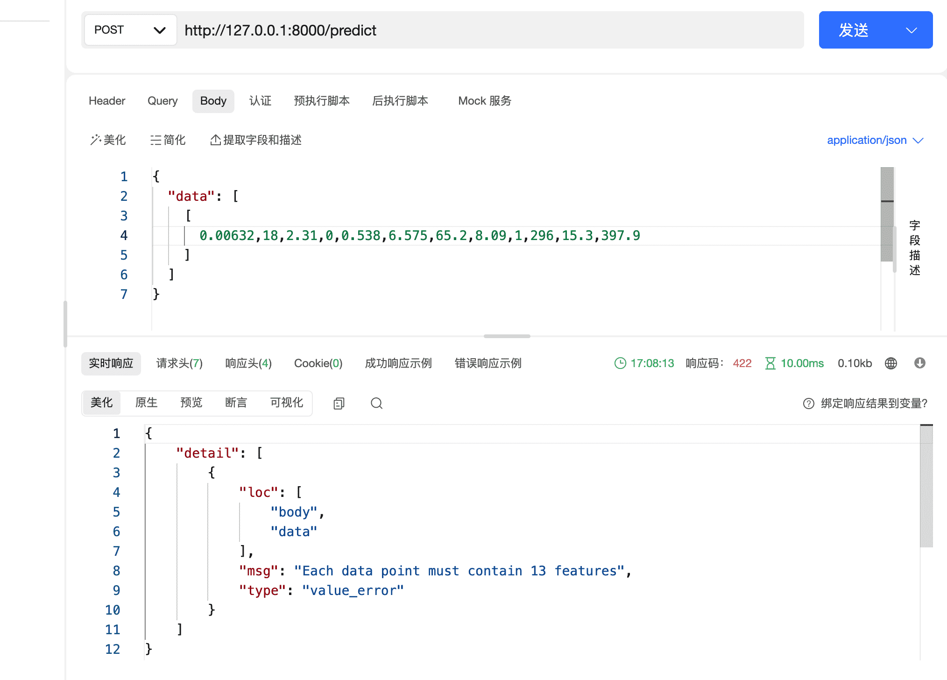Select the Body tab
The height and width of the screenshot is (680, 947).
click(x=213, y=101)
